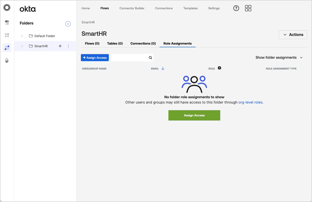Go to the Home menu item
Image resolution: width=312 pixels, height=202 pixels.
pos(85,8)
